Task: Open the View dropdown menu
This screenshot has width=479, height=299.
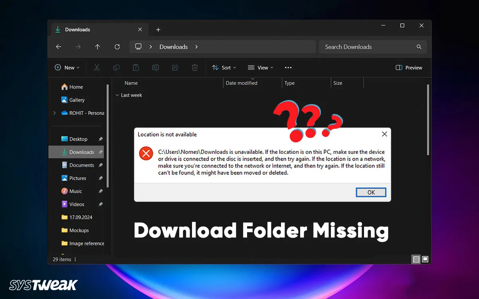Action: tap(261, 68)
